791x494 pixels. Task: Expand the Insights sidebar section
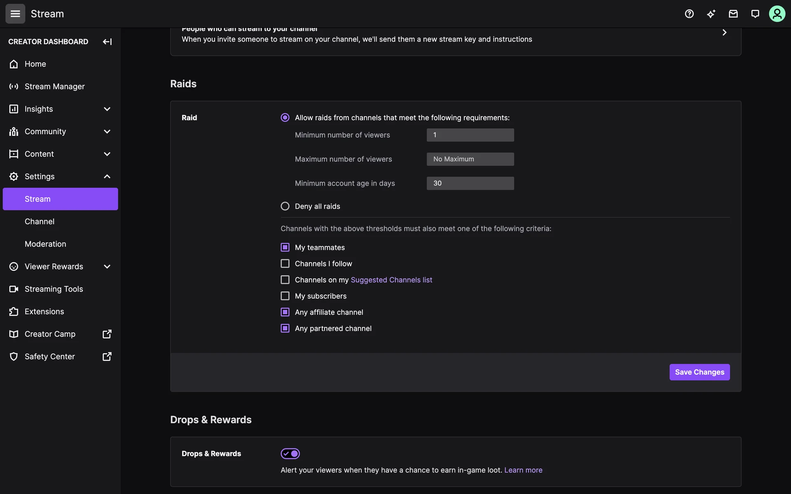click(107, 109)
